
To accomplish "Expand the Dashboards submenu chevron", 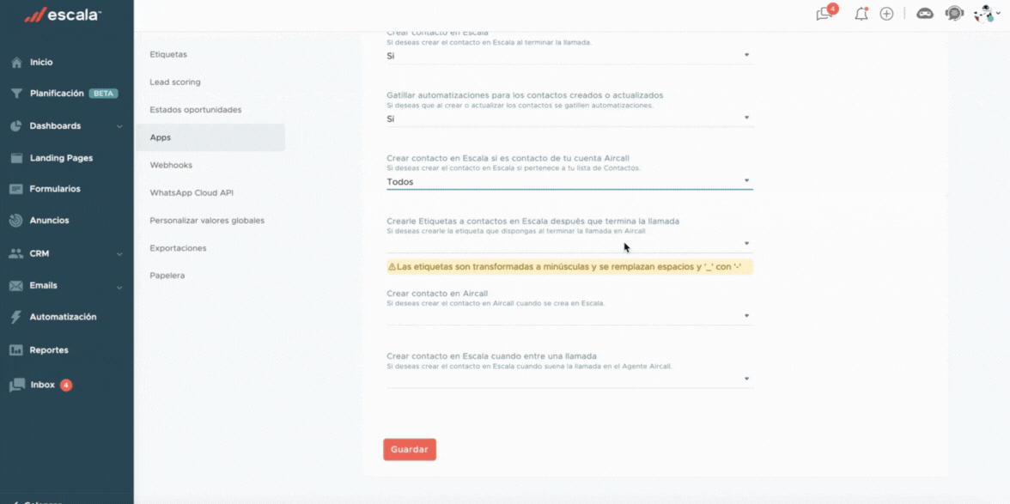I will (119, 127).
